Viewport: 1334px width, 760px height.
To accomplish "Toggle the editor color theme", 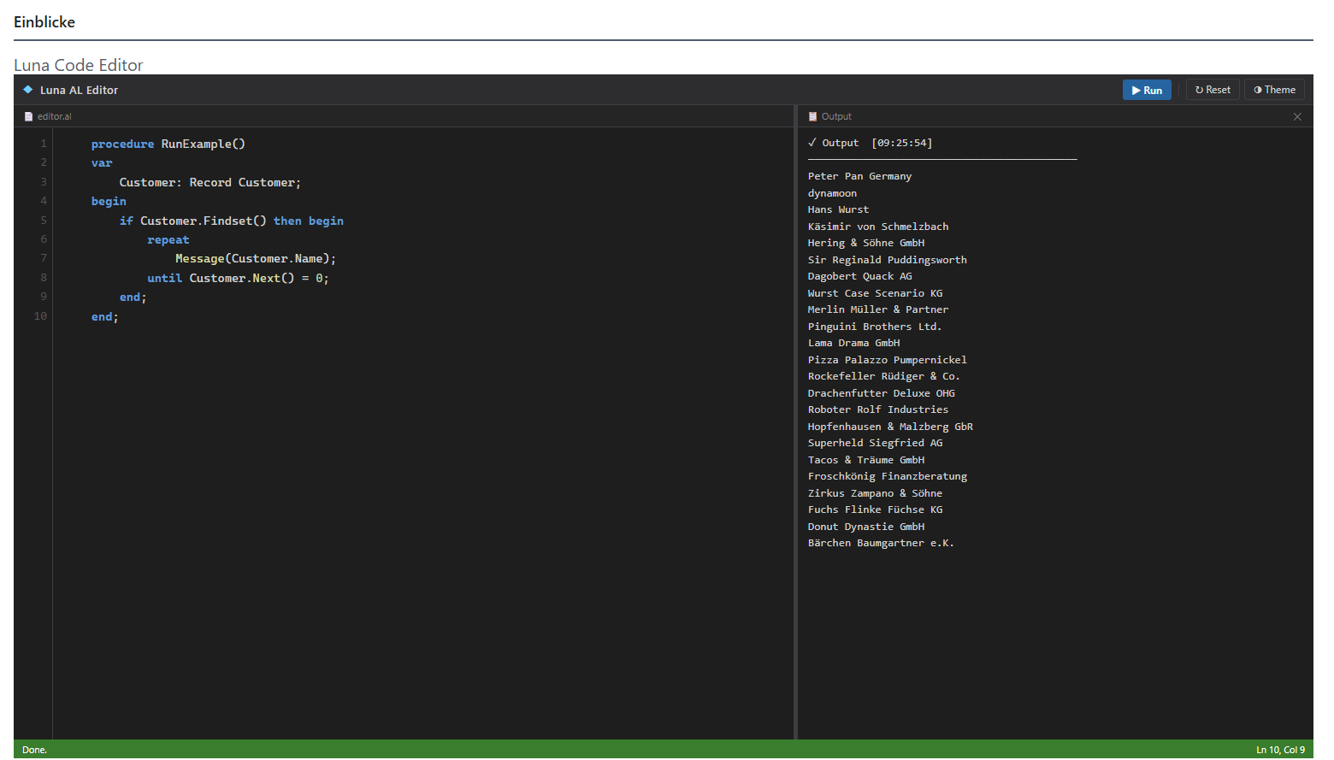I will coord(1273,89).
